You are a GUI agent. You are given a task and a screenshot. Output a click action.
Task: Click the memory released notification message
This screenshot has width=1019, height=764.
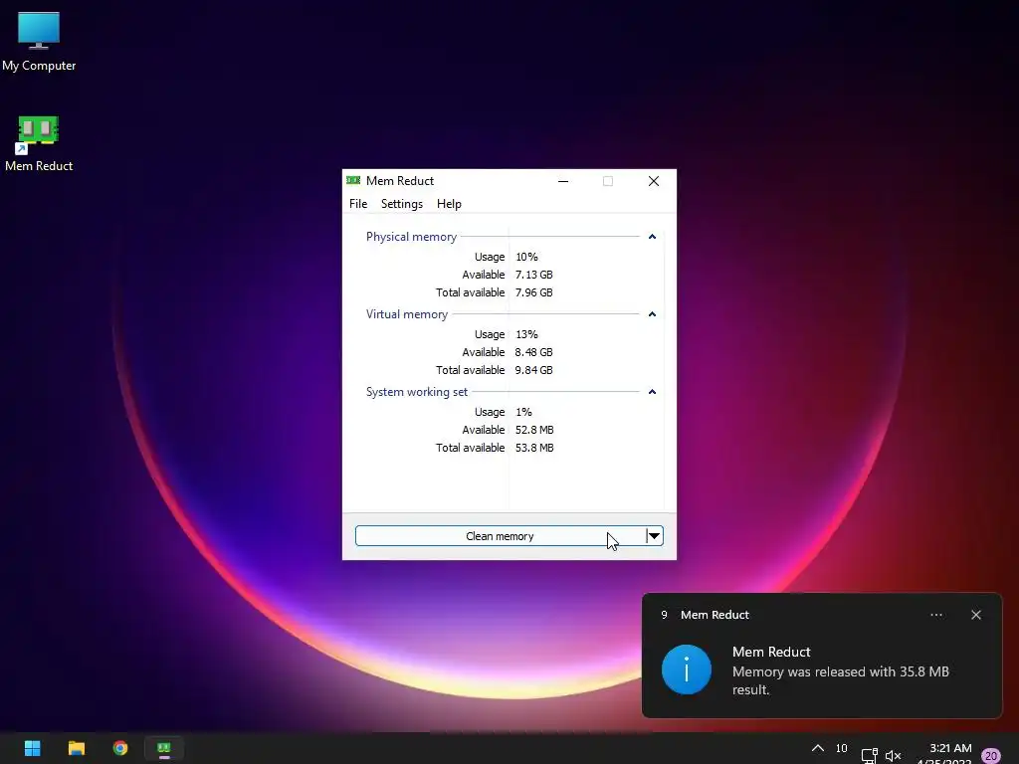pos(840,680)
